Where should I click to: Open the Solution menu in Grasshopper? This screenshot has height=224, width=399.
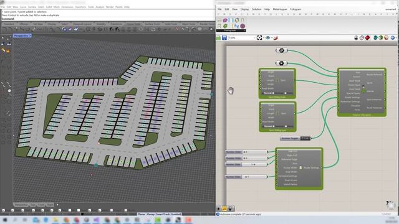click(x=256, y=9)
